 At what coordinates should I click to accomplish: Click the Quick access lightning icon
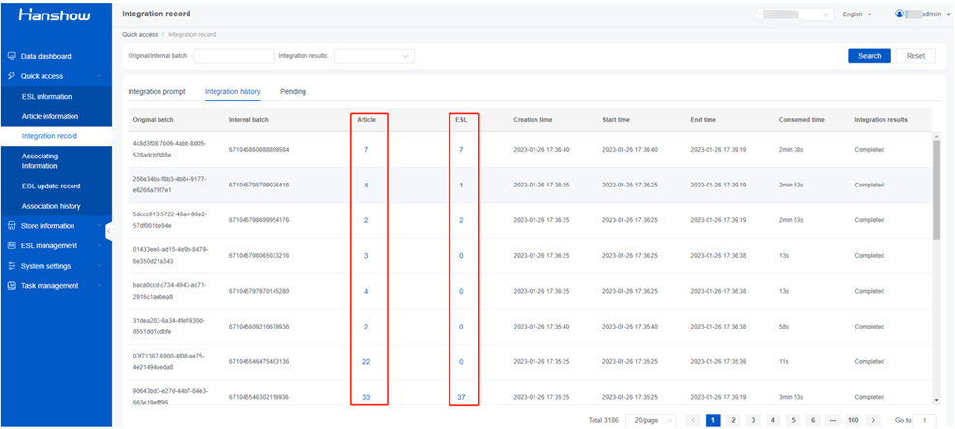pyautogui.click(x=11, y=76)
